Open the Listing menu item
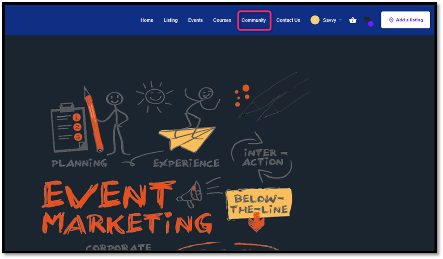443x259 pixels. point(171,21)
